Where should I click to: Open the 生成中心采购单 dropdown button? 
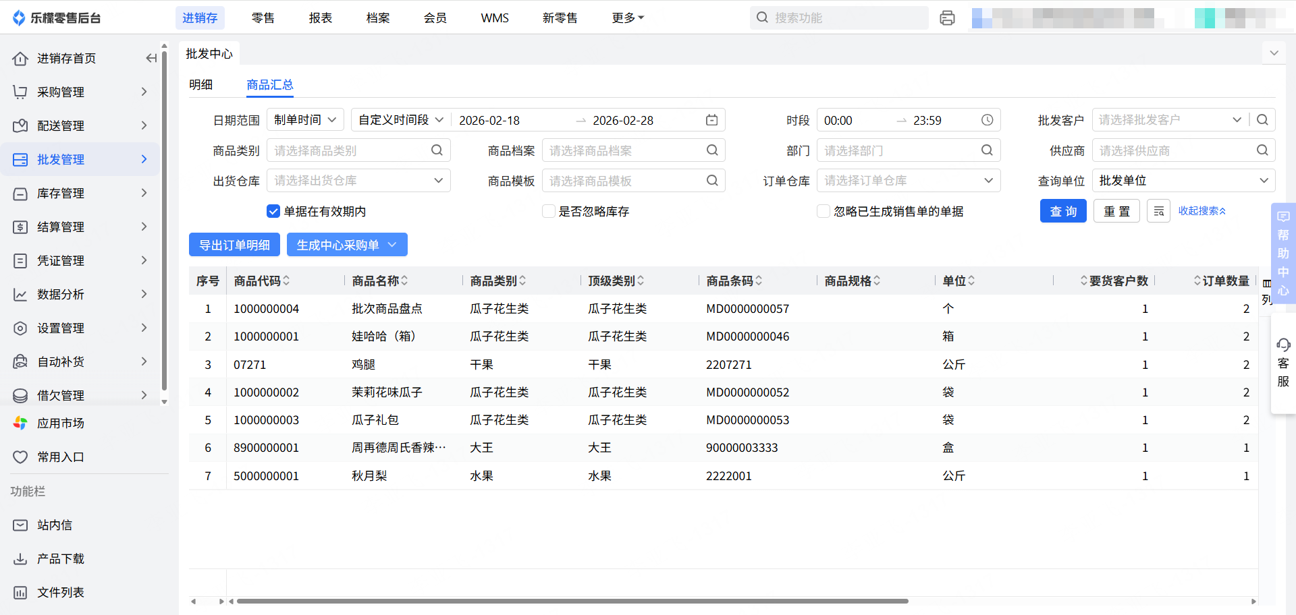[x=347, y=245]
